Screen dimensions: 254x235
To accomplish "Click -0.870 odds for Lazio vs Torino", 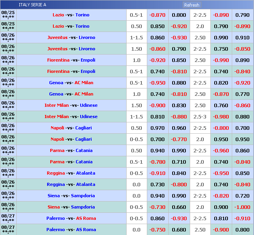I will coord(158,15).
